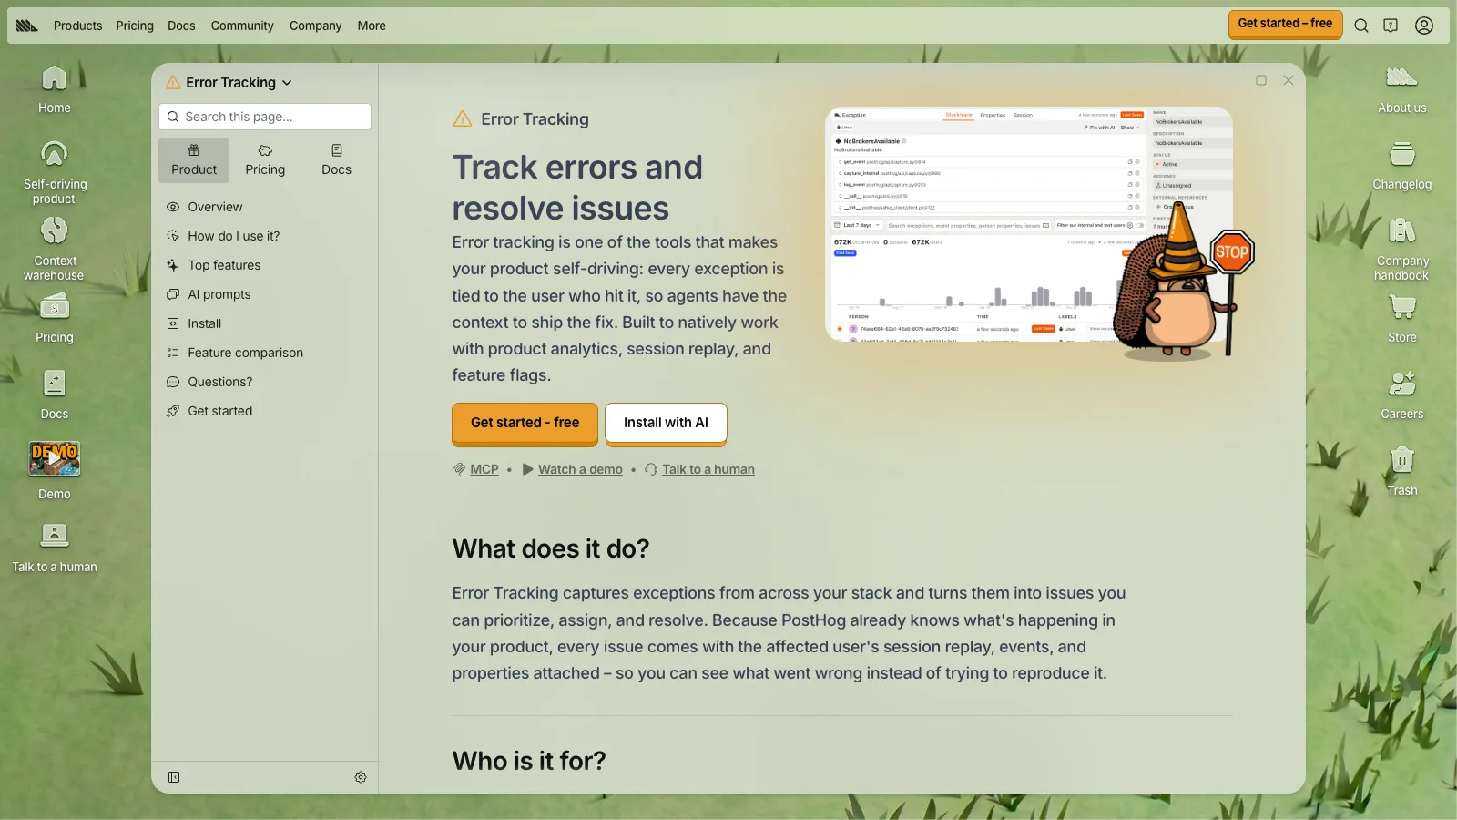
Task: Open the help icon in top bar
Action: coord(1391,26)
